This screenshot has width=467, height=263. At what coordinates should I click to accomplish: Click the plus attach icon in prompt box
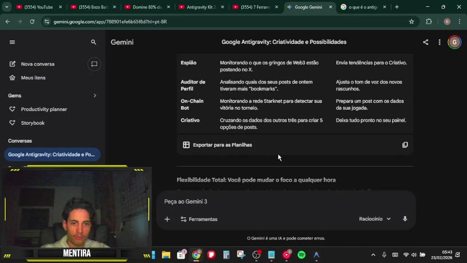coord(167,219)
